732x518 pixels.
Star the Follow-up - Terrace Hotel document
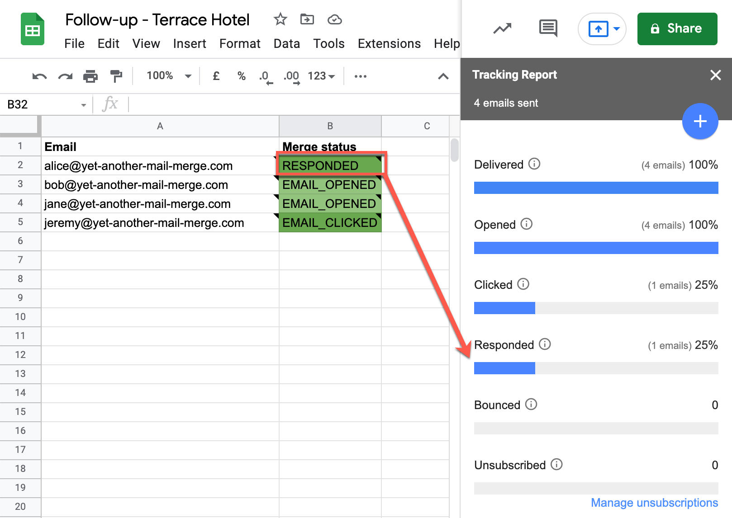point(280,19)
